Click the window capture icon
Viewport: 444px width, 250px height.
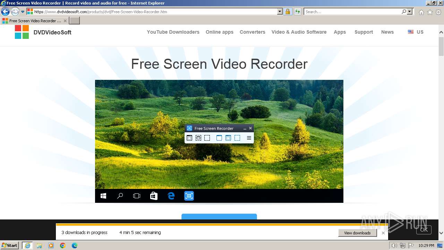pyautogui.click(x=198, y=138)
